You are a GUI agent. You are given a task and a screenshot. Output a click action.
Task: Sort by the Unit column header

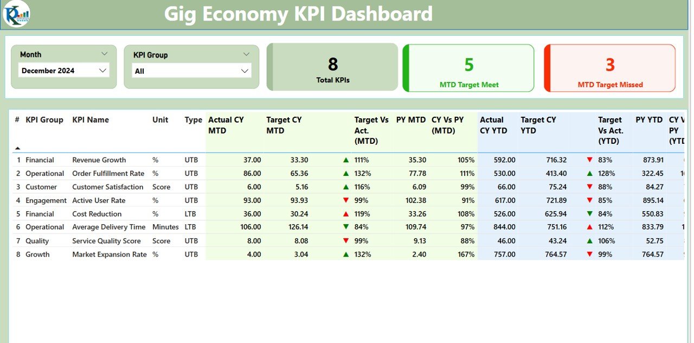coord(160,119)
